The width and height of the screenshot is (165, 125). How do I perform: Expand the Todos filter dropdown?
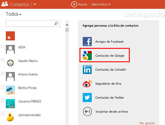click(14, 14)
